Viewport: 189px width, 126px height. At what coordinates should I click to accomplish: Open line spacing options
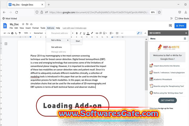point(117,33)
